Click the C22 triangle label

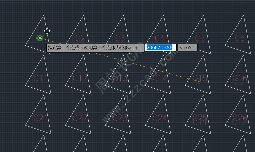[80, 118]
